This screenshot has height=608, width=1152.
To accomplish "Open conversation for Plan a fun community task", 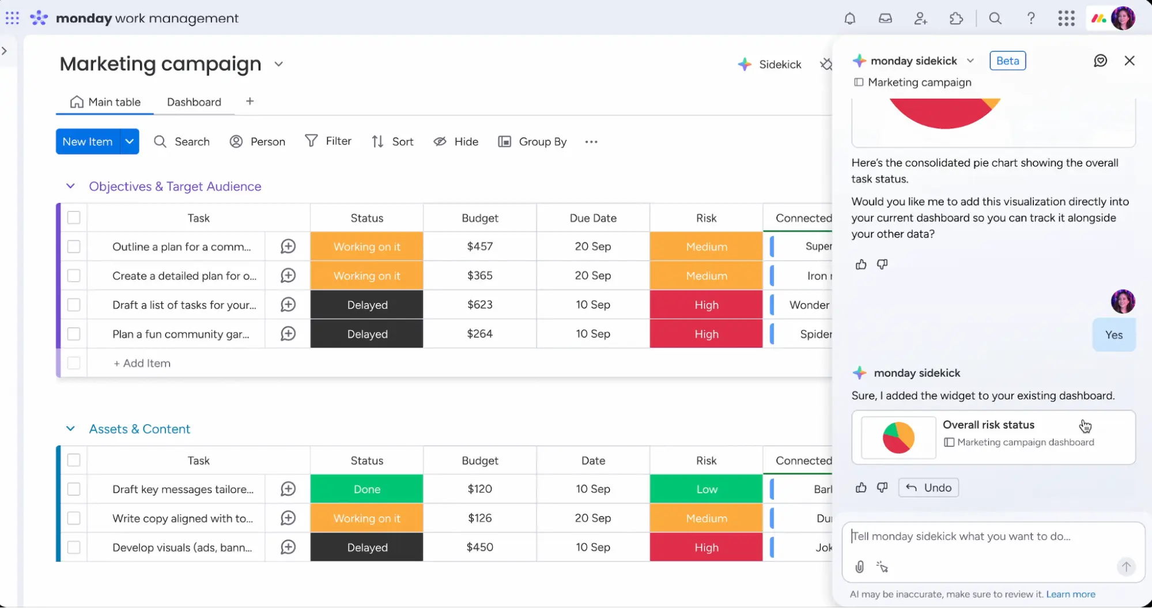I will pos(288,334).
